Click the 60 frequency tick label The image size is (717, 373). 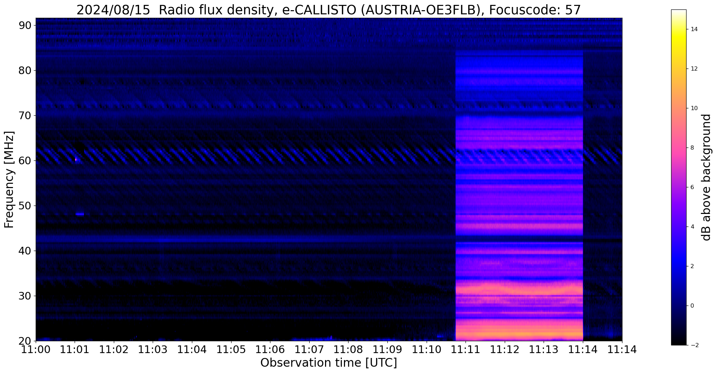point(25,161)
